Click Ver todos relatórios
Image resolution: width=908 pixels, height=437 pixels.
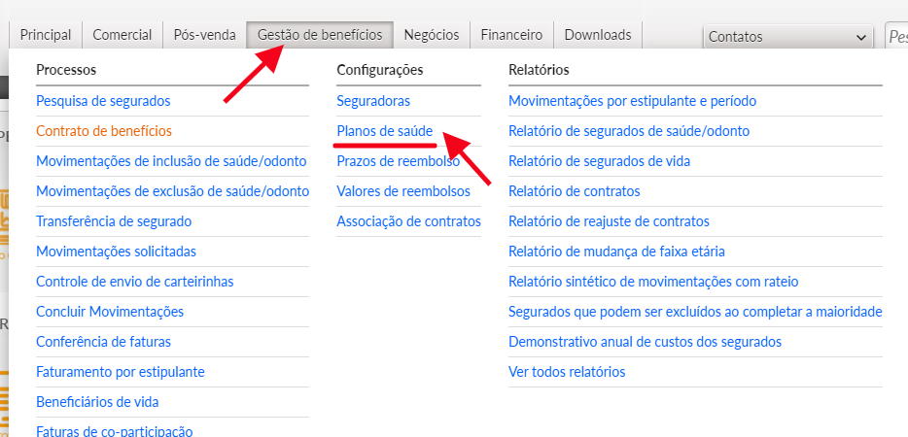coord(567,372)
